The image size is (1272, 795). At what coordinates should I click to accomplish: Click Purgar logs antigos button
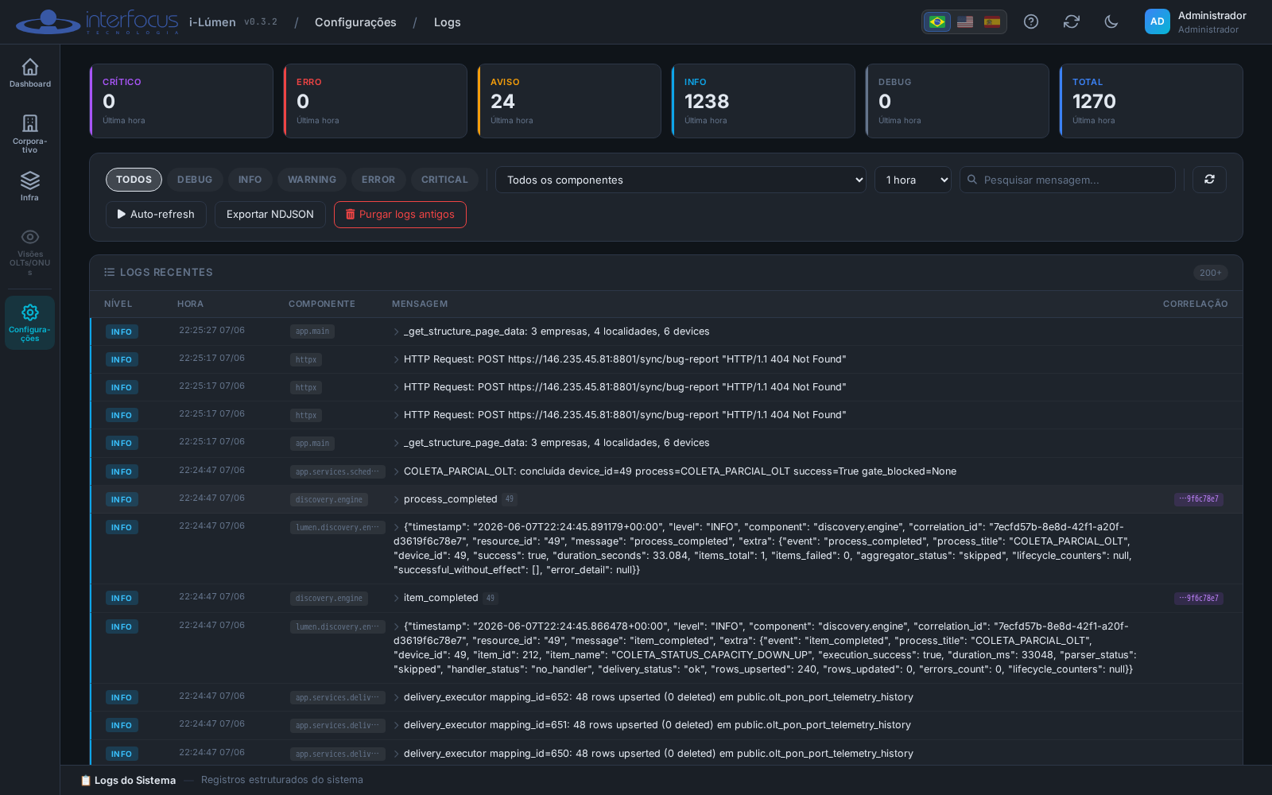[x=400, y=215]
